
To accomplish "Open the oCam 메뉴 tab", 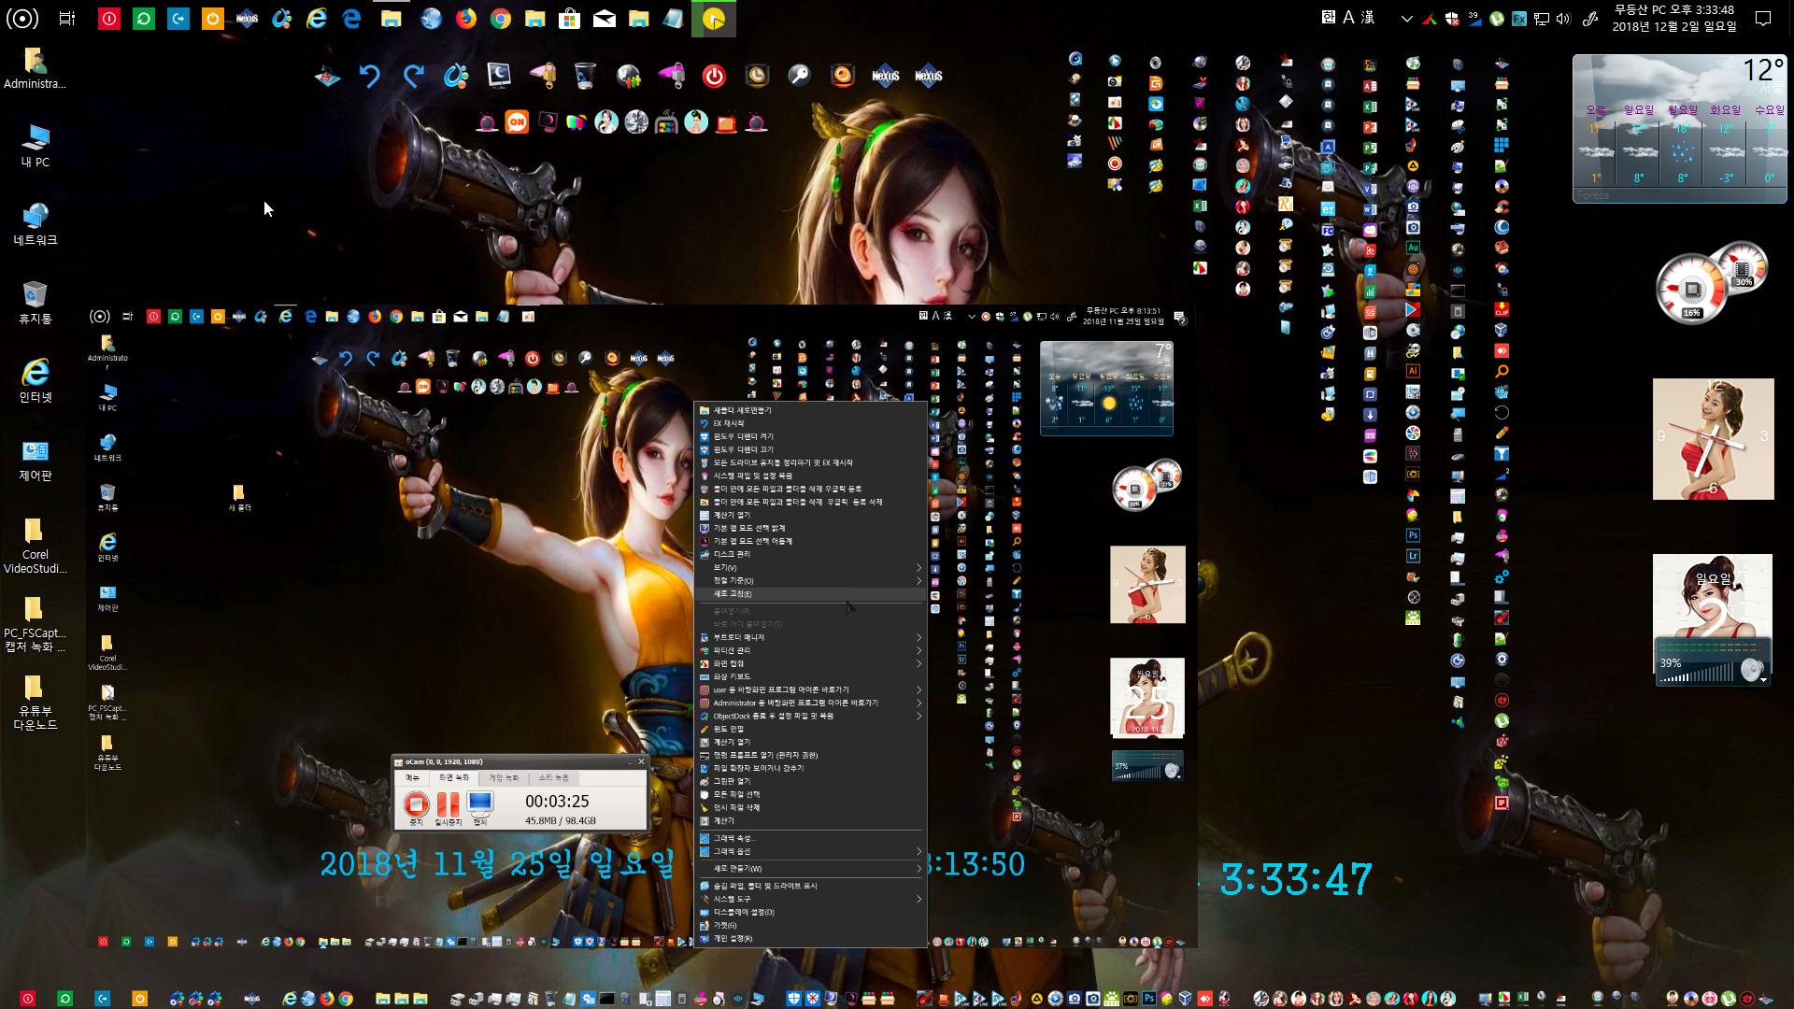I will pyautogui.click(x=413, y=777).
